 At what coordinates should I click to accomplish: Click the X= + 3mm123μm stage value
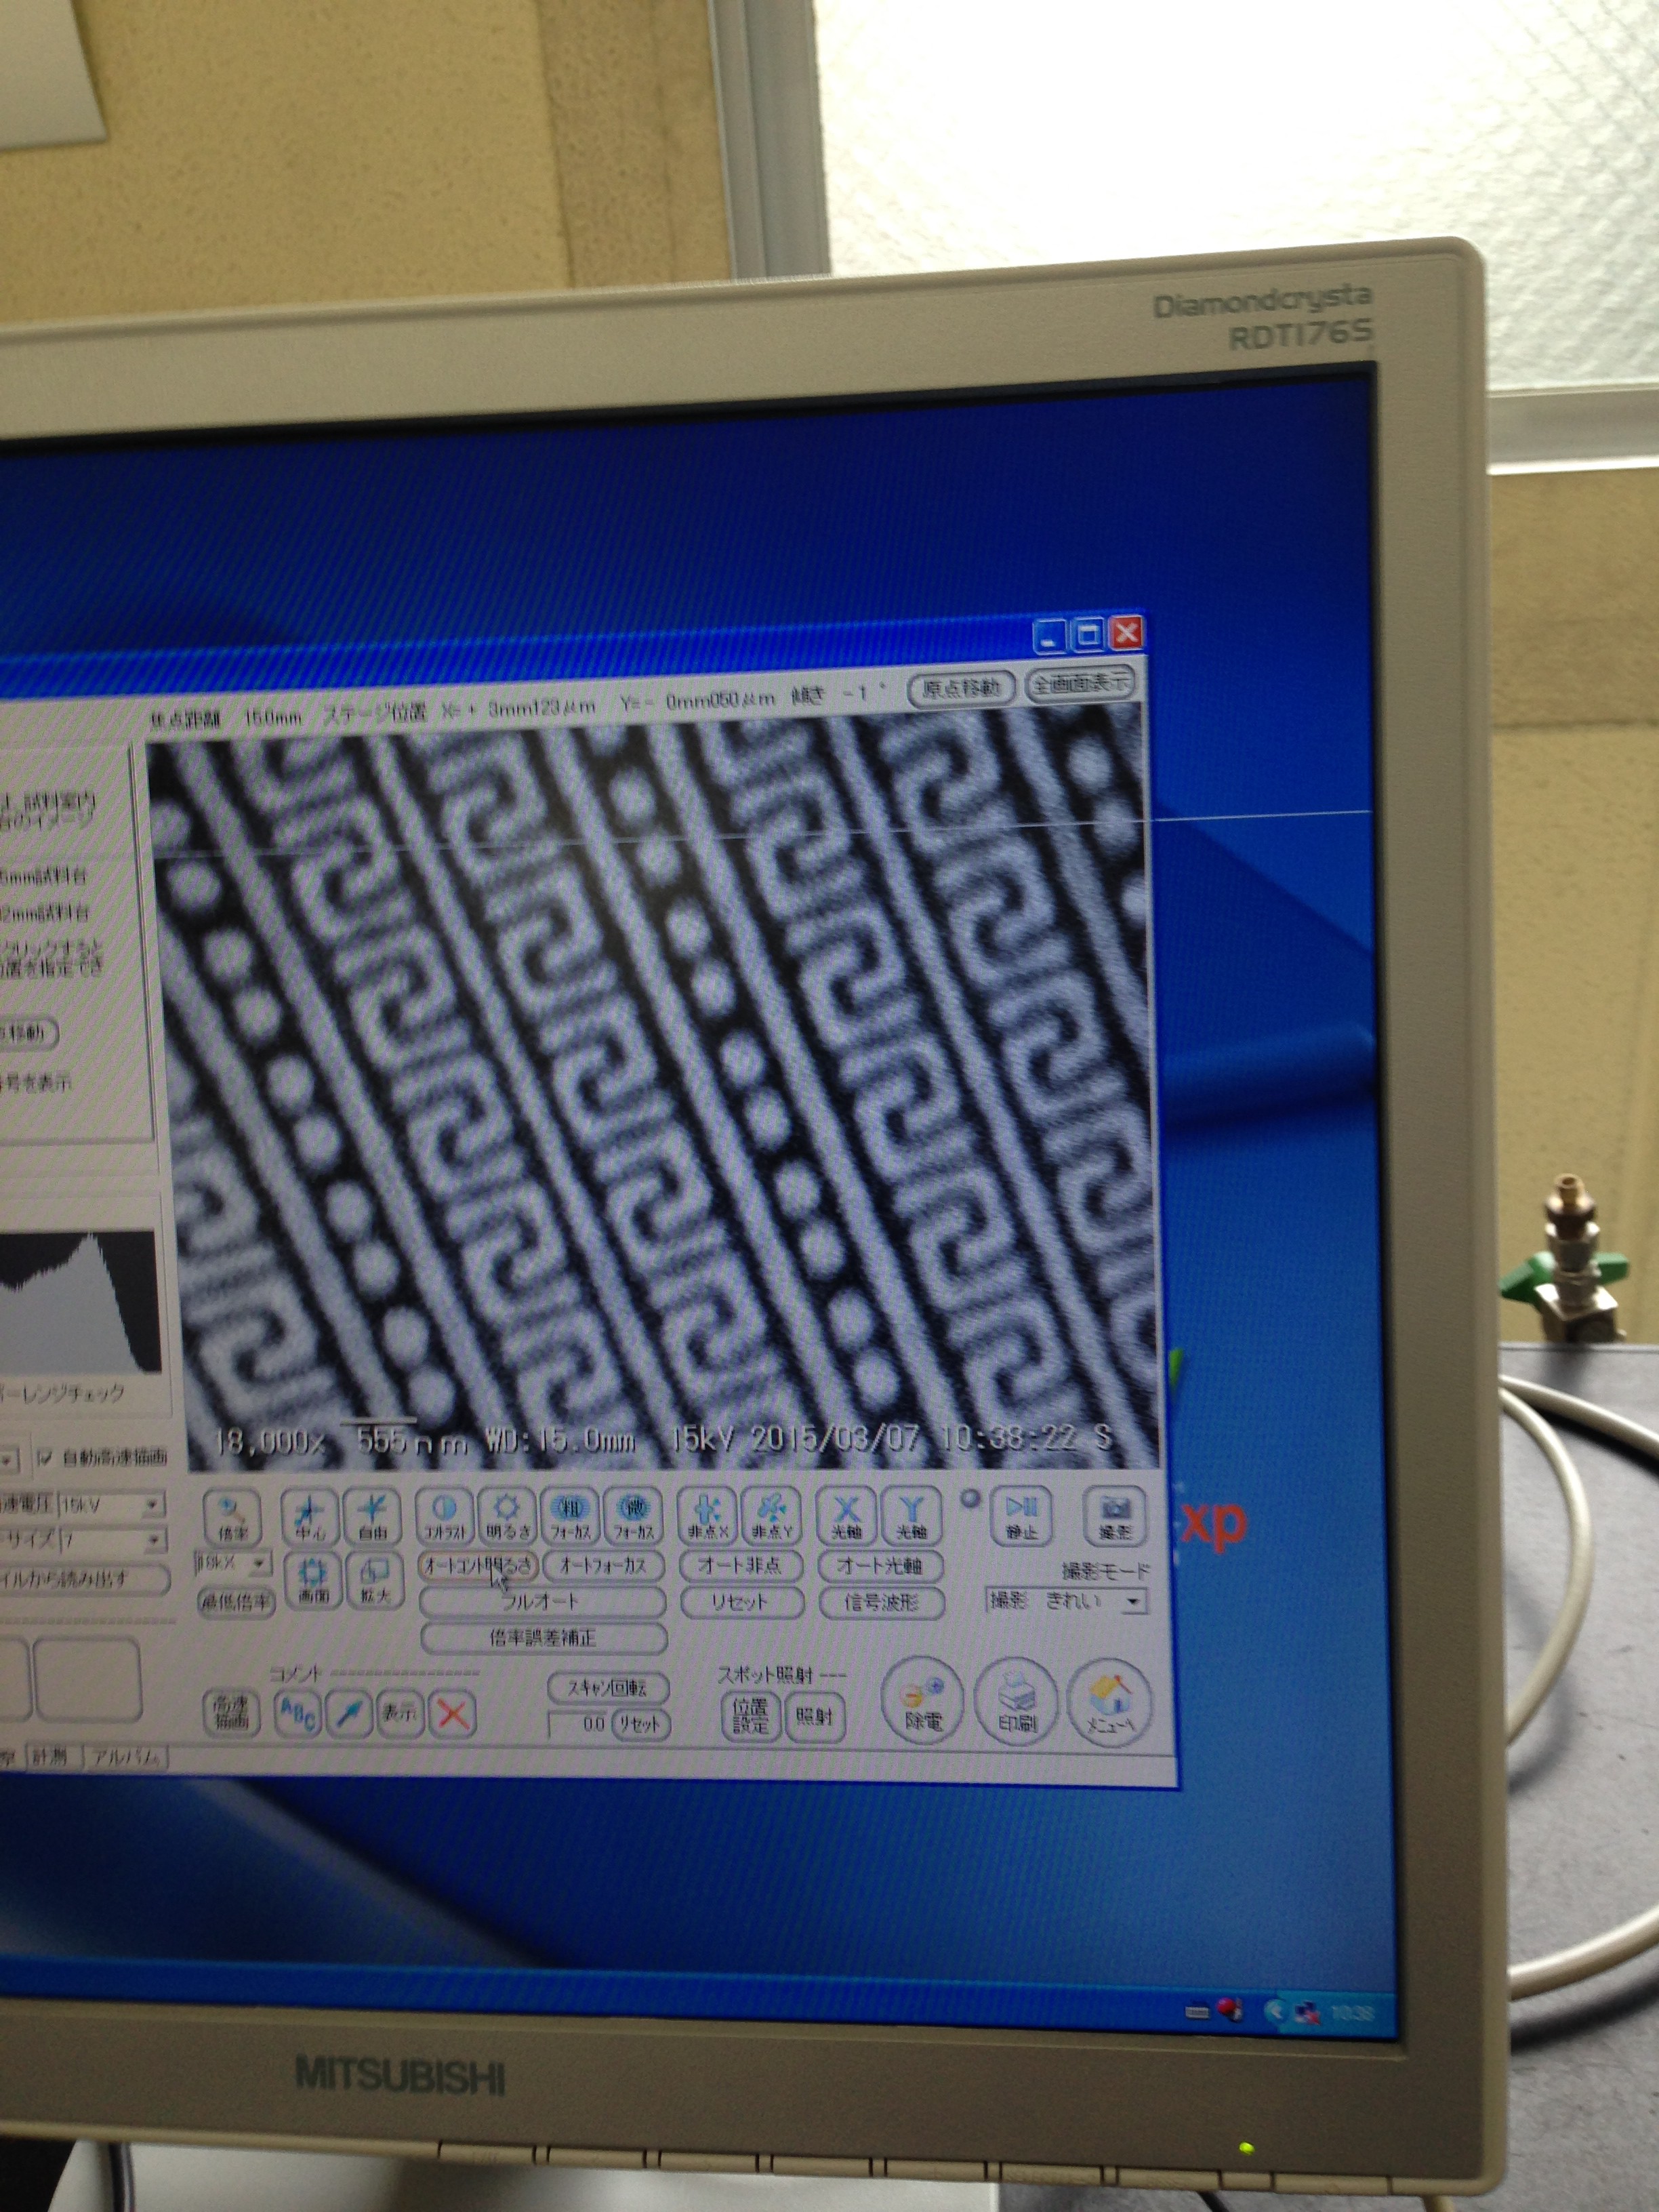point(518,708)
